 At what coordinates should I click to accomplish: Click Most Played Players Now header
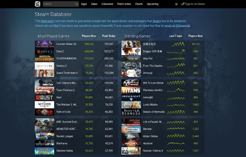(x=89, y=36)
